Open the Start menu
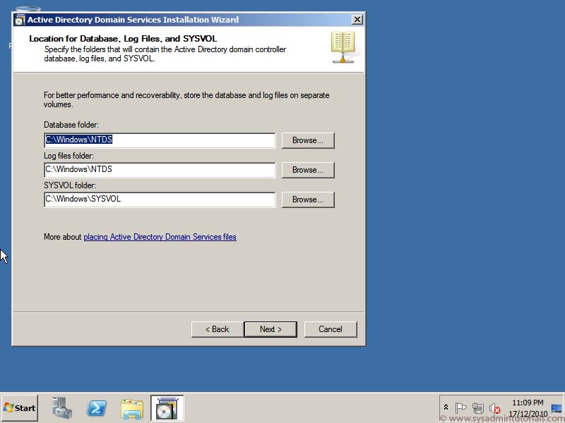Viewport: 565px width, 423px height. pos(19,407)
